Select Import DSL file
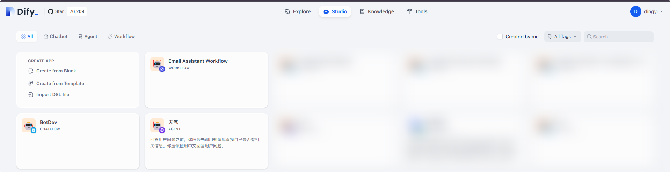 coord(52,95)
